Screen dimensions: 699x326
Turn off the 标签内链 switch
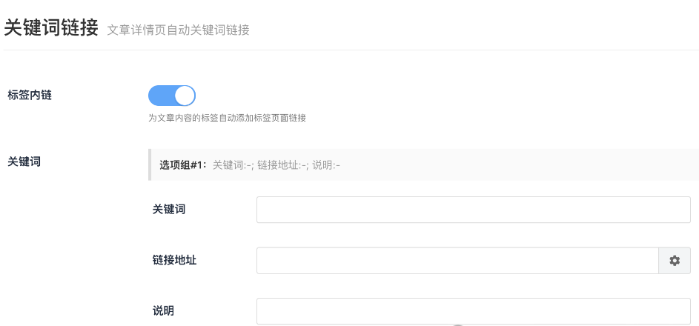click(172, 96)
